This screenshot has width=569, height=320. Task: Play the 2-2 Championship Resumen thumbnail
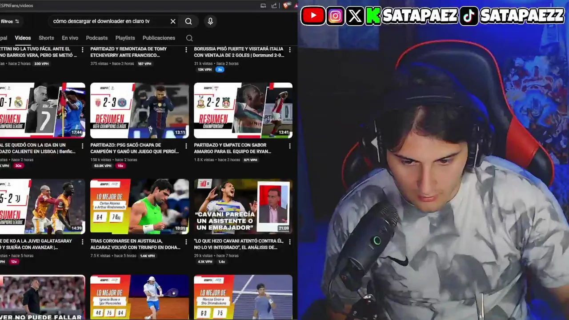pyautogui.click(x=243, y=110)
